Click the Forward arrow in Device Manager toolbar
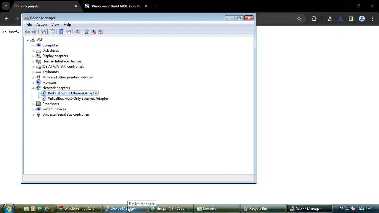 tap(34, 32)
